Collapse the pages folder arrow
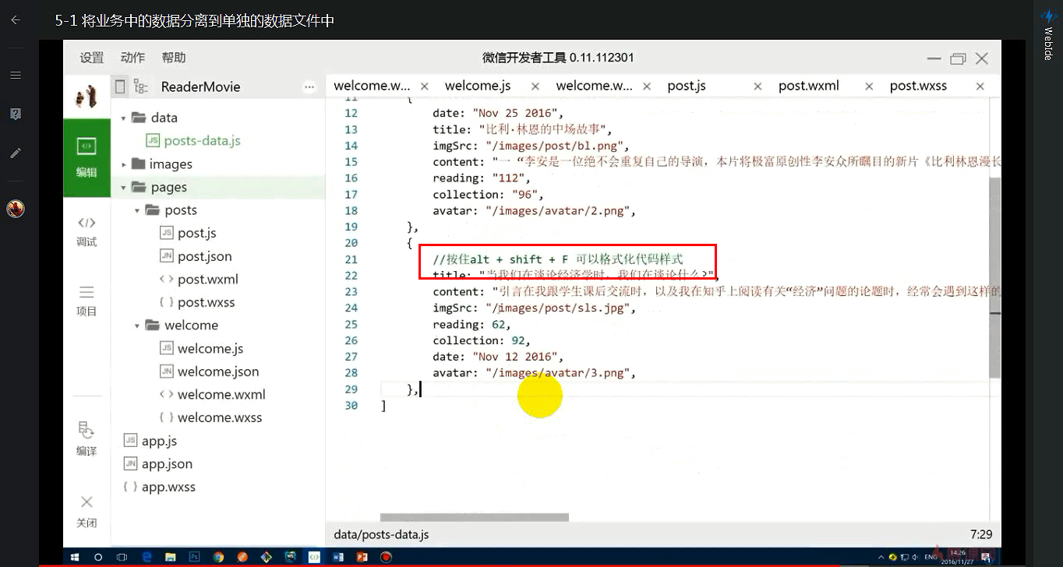This screenshot has height=567, width=1063. coord(123,188)
